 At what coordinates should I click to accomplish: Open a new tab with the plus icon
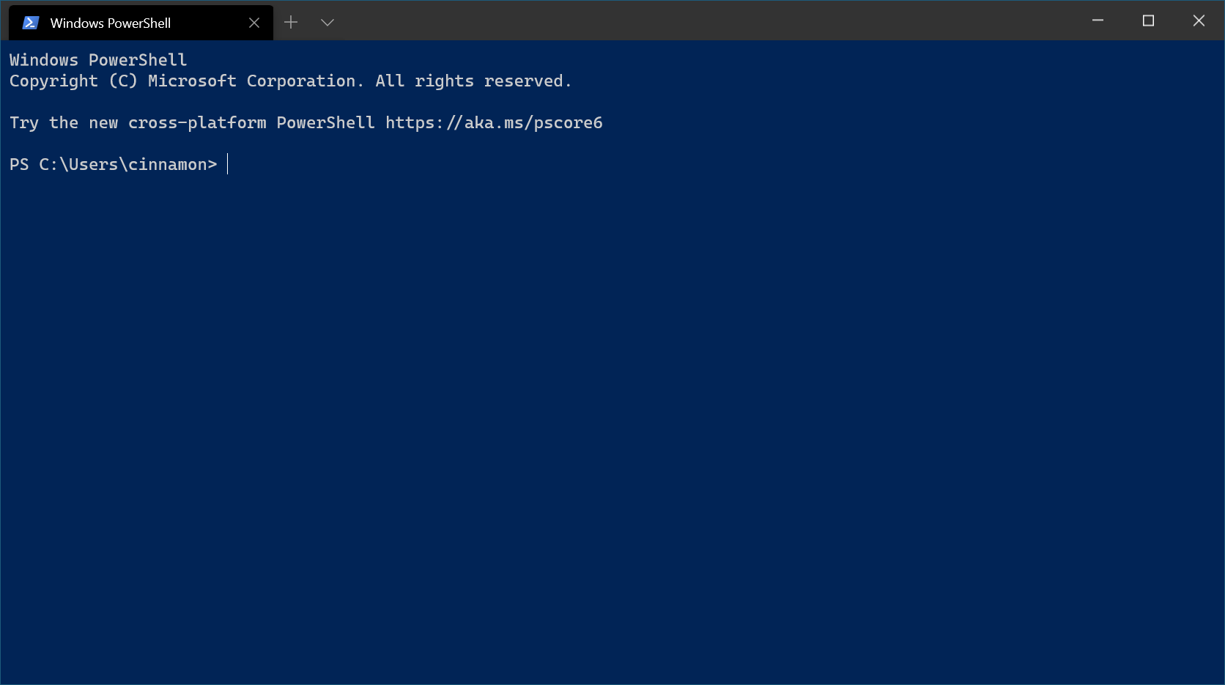[291, 23]
